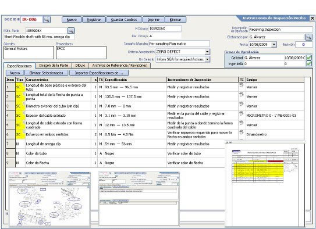Select the Color de tubo row
Viewport: 316px width, 229px height.
click(115, 153)
